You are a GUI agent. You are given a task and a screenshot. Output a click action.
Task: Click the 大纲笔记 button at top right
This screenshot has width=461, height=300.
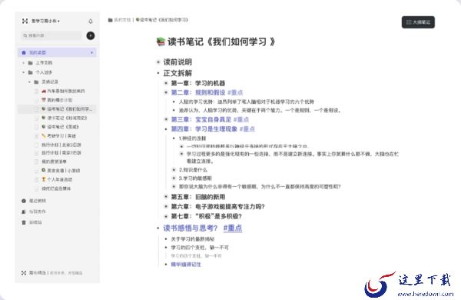click(x=418, y=22)
